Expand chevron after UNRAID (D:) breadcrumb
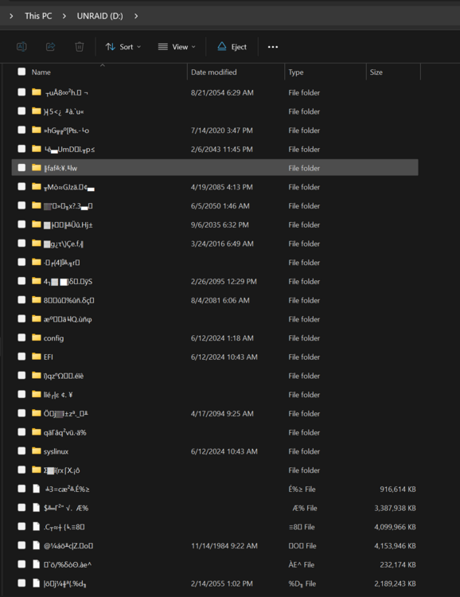 [136, 16]
